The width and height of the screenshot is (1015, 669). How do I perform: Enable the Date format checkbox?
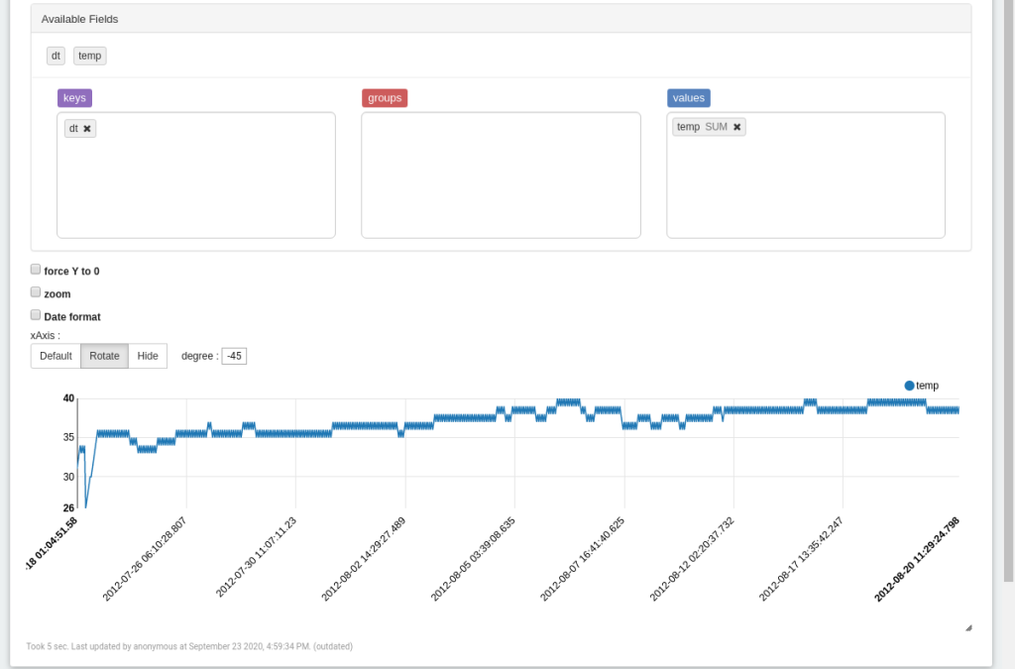pyautogui.click(x=36, y=315)
